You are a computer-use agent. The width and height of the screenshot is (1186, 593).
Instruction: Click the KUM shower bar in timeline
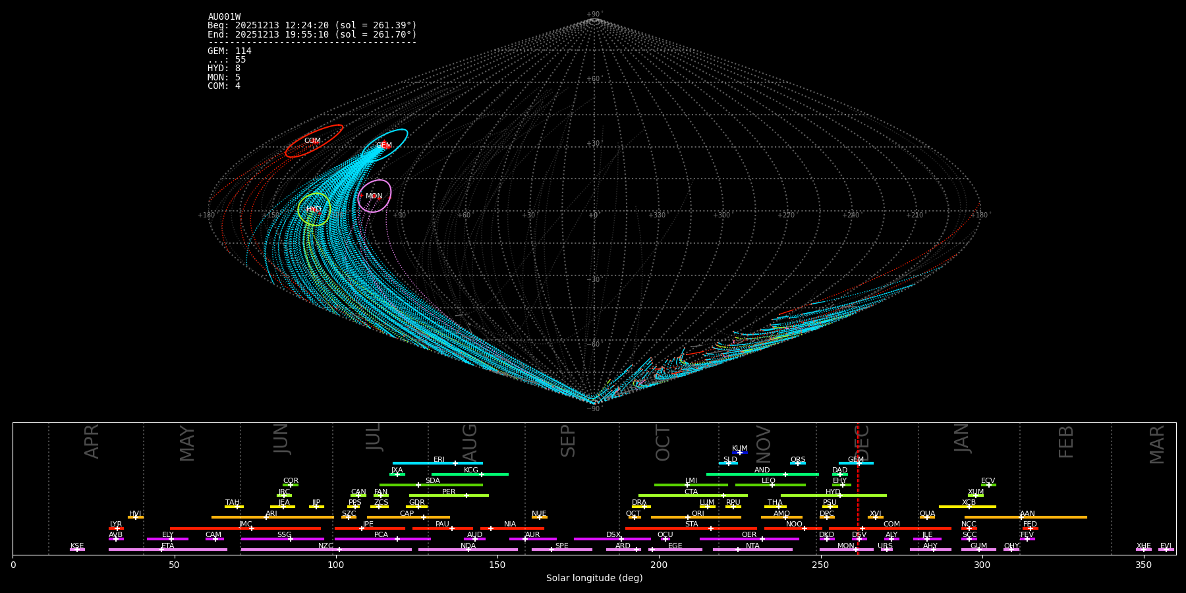(x=740, y=453)
